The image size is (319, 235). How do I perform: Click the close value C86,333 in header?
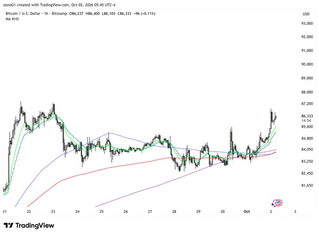tap(124, 14)
